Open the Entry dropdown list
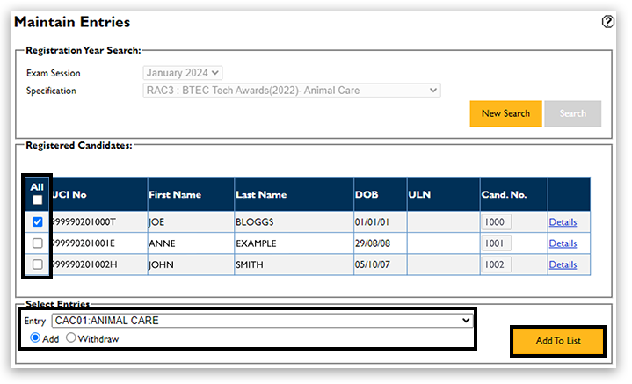 tap(262, 321)
